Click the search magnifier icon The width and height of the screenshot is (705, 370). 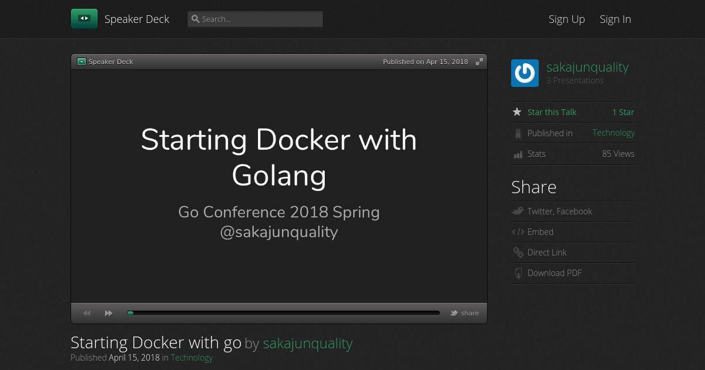(196, 19)
